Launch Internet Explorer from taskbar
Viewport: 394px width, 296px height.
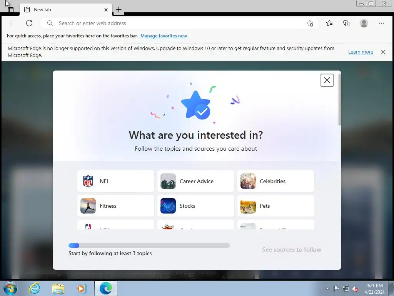coord(34,288)
